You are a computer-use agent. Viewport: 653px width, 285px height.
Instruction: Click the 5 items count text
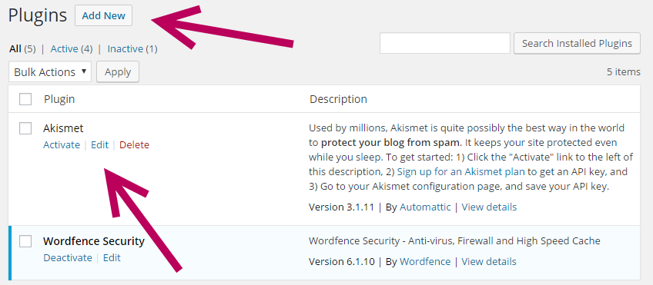[x=624, y=72]
